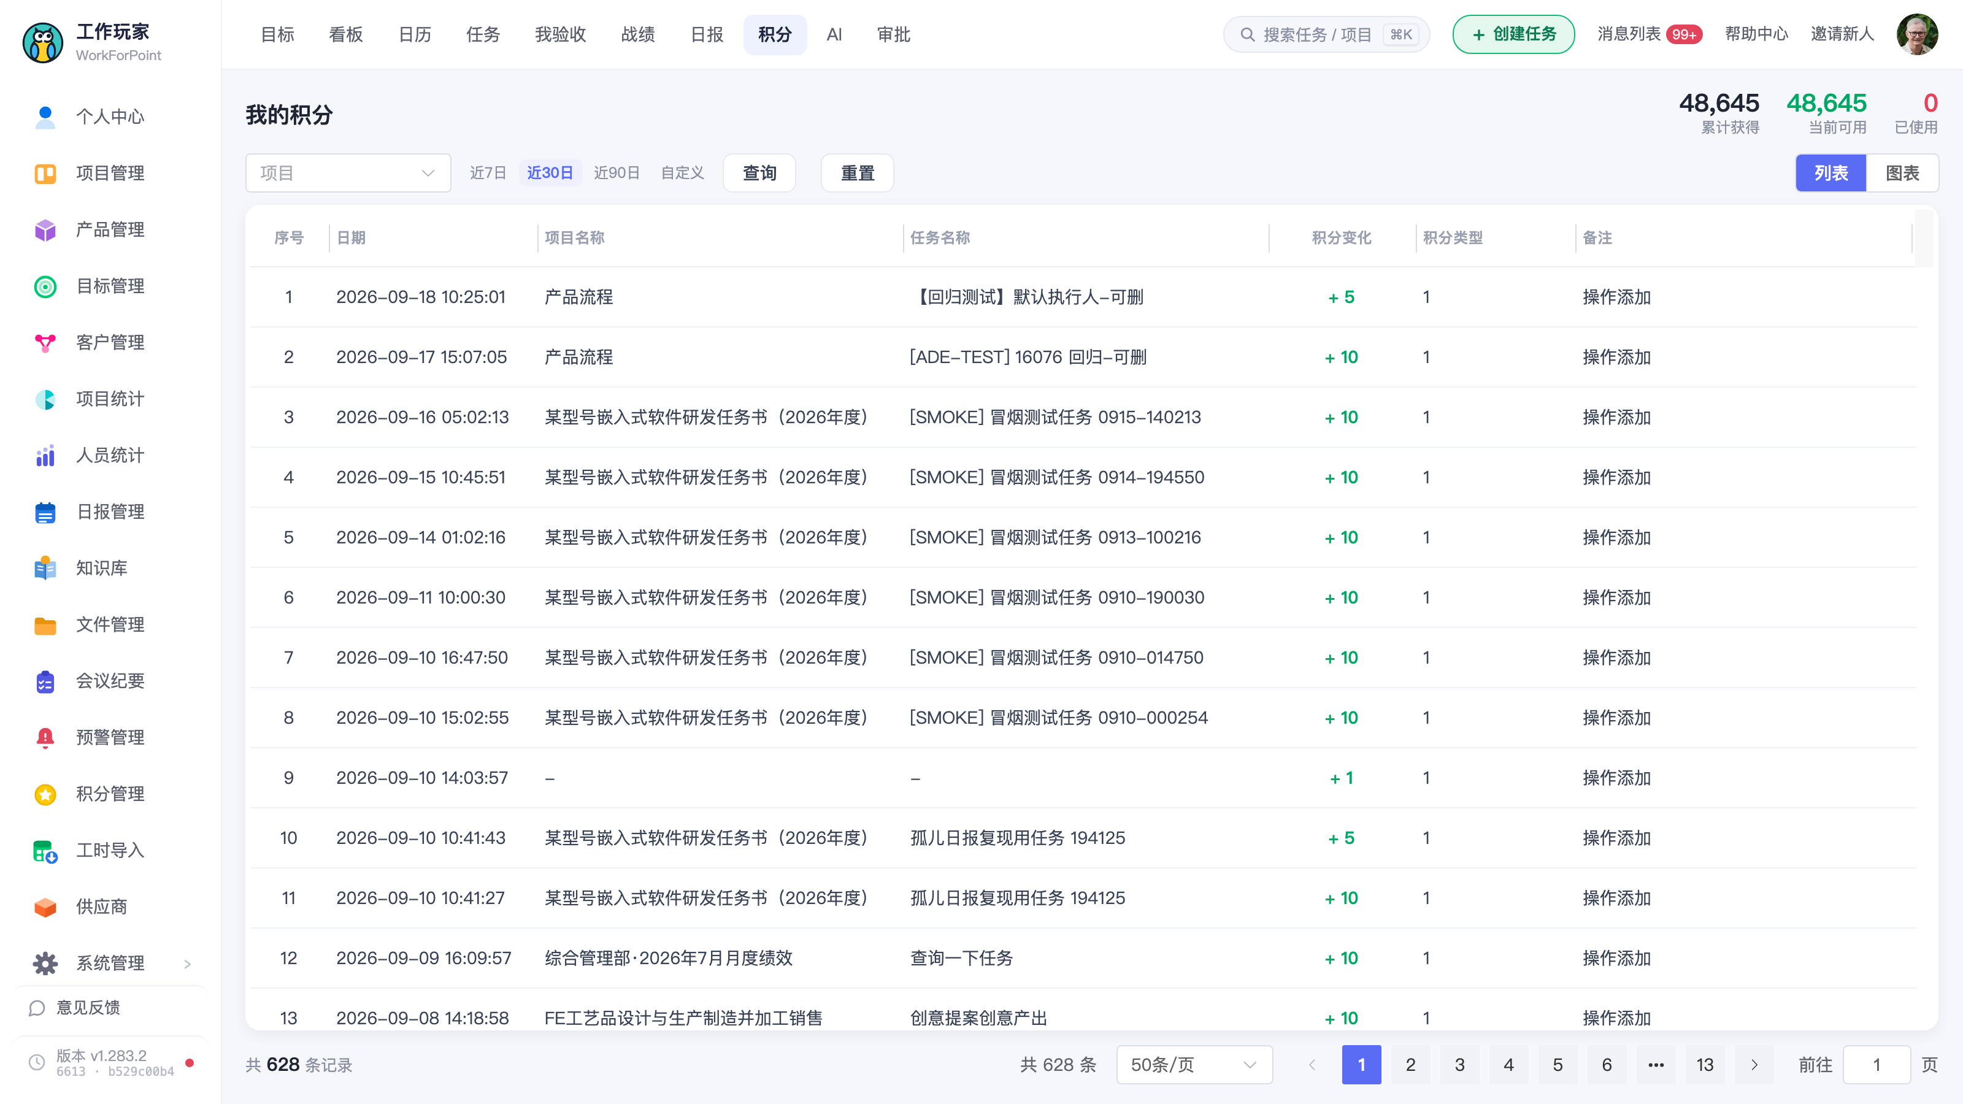Click the 客户管理 pink nodes icon
The height and width of the screenshot is (1104, 1963).
point(45,343)
